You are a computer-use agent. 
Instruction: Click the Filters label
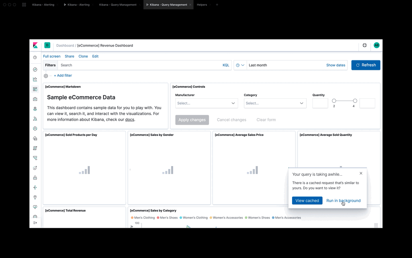[50, 65]
